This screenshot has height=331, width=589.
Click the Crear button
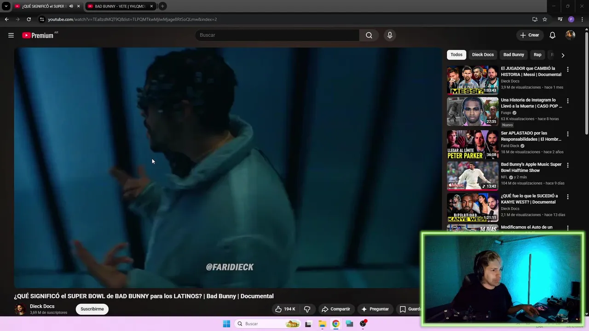[530, 35]
